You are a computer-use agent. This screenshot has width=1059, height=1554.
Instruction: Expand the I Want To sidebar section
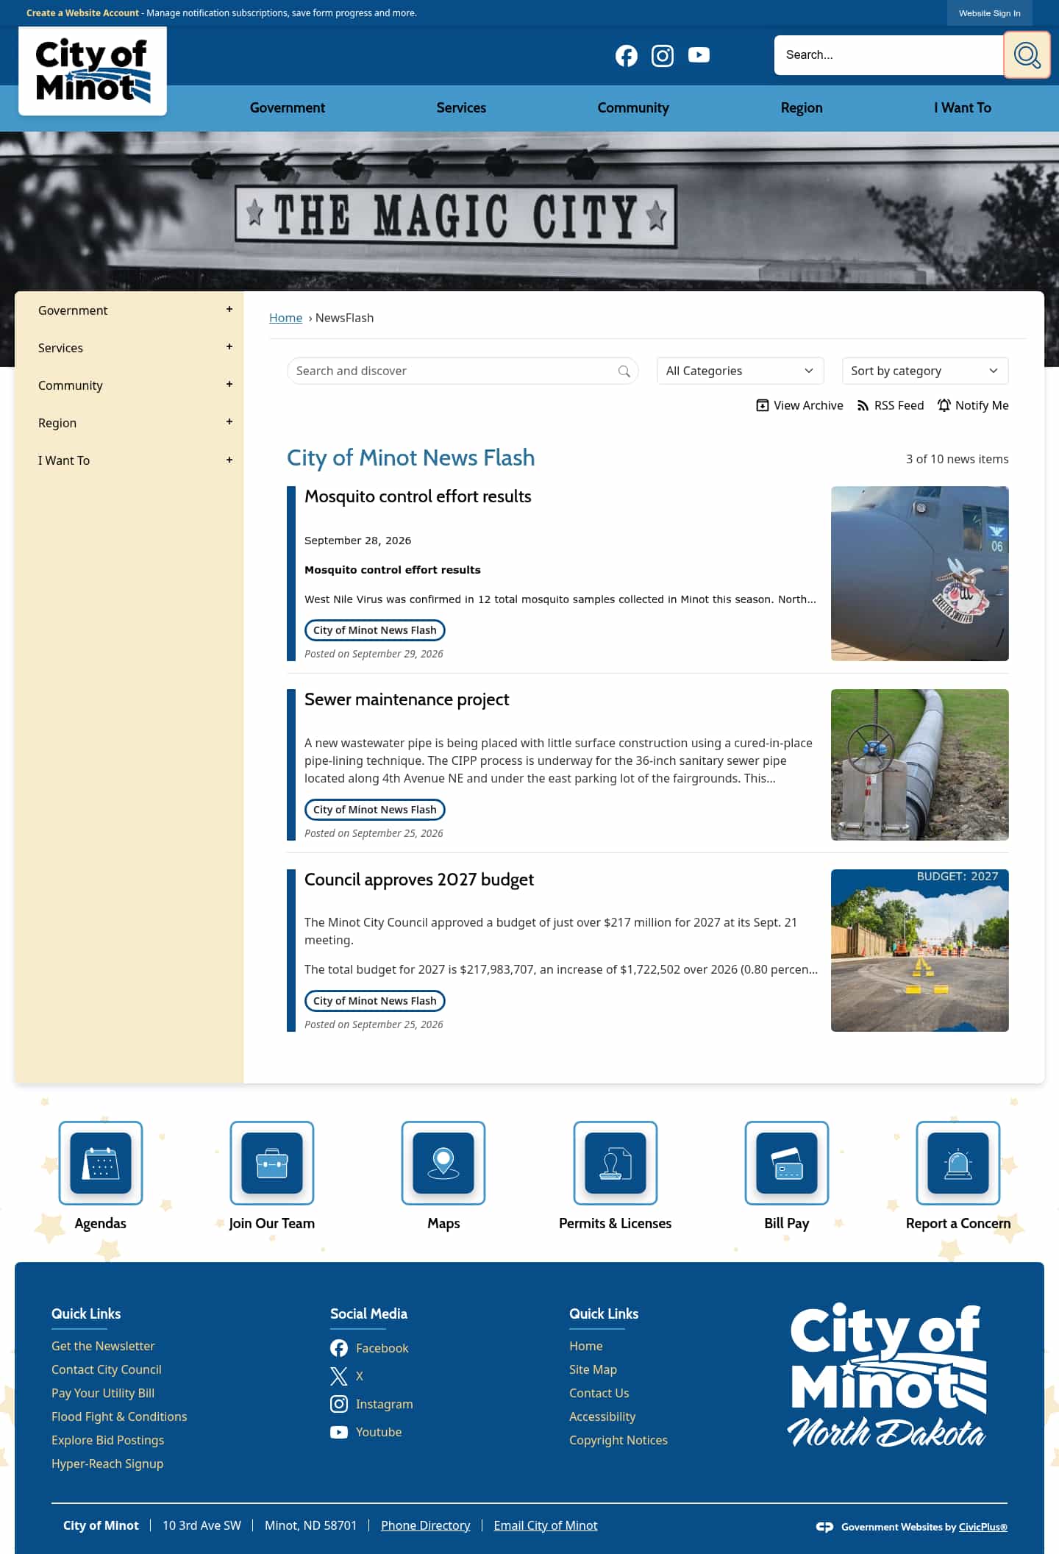pos(229,460)
